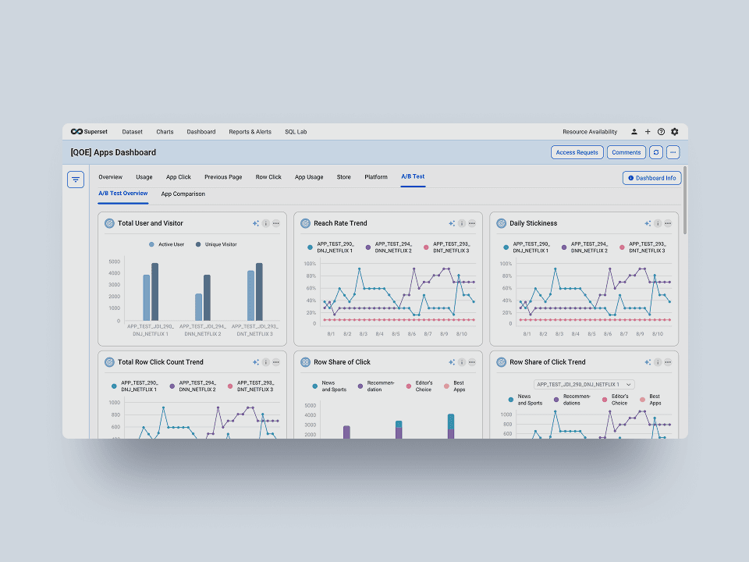This screenshot has height=562, width=749.
Task: Toggle APP_TEST_294 legend in Reach Rate Trend
Action: [x=389, y=247]
